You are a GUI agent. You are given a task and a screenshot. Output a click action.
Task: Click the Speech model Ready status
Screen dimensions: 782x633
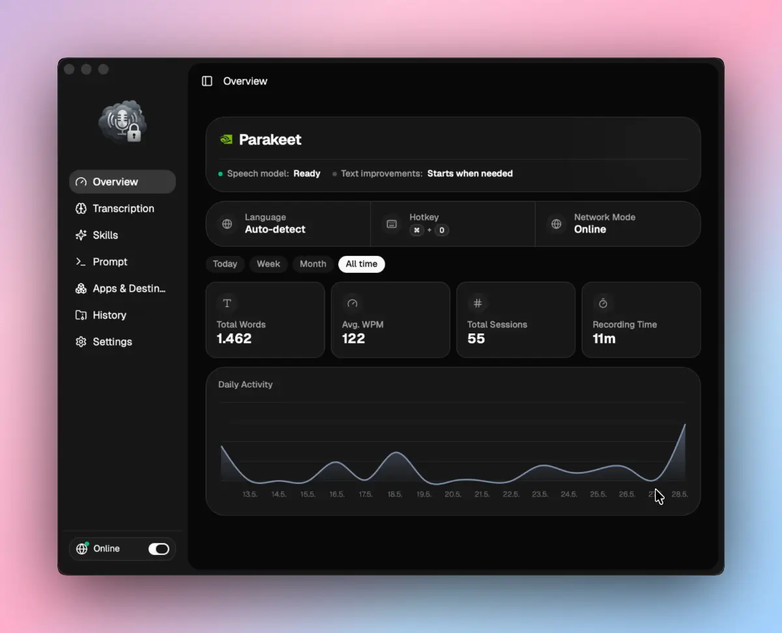tap(306, 174)
